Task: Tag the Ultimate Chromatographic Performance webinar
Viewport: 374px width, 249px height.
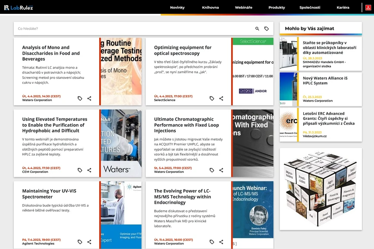Action: (212, 170)
